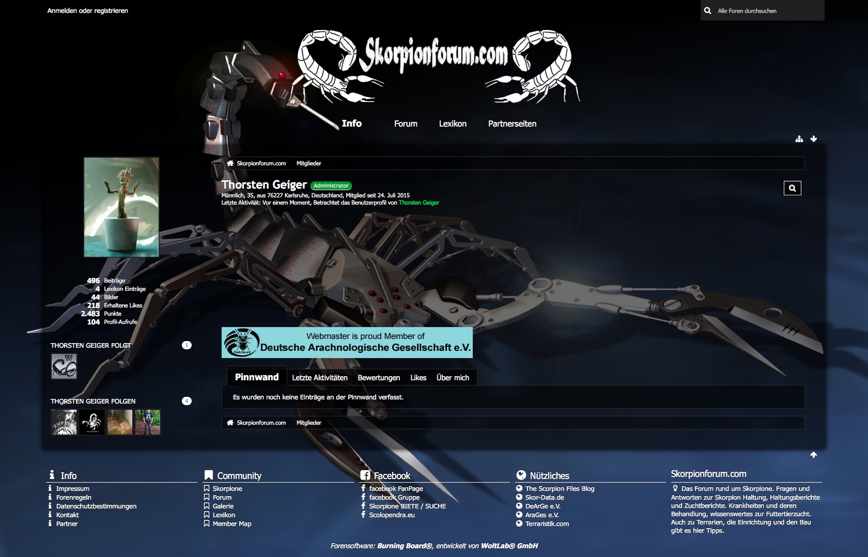Click the down arrow jump-to-bottom icon
This screenshot has height=557, width=868.
click(x=814, y=139)
